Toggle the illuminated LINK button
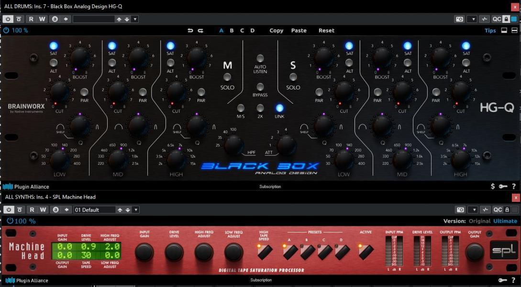 pos(279,108)
